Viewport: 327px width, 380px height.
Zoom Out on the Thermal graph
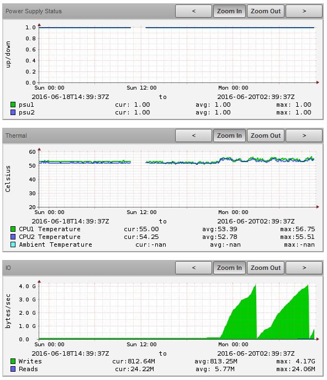point(266,136)
